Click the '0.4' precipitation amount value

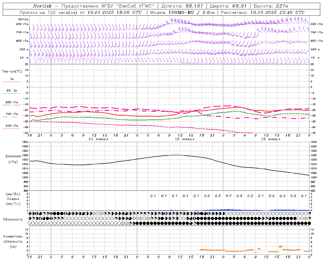coord(282,196)
